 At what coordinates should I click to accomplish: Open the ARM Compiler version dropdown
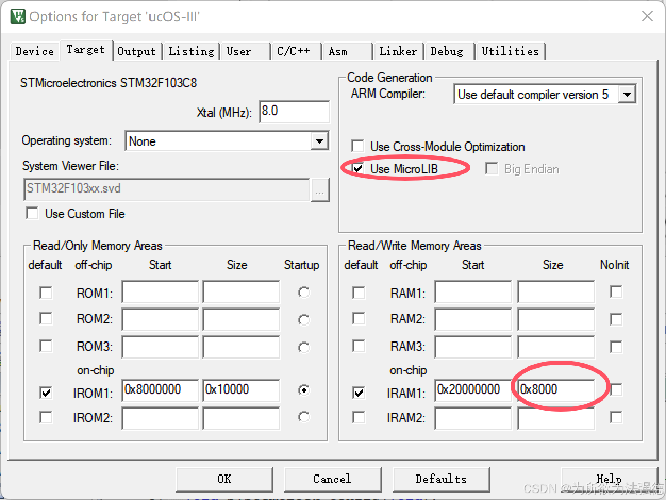click(x=628, y=94)
